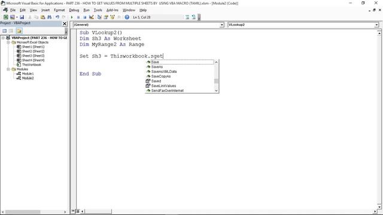Open the blue Help question mark icon
Screen dimensions: 383x215
127,17
